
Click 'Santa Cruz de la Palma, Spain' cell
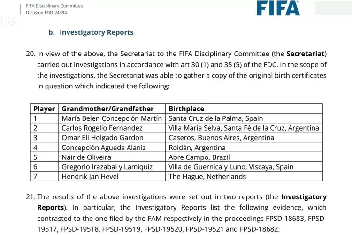(x=215, y=118)
